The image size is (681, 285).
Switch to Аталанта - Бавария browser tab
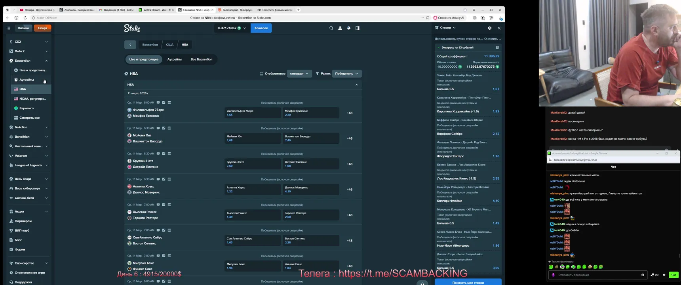pos(78,10)
